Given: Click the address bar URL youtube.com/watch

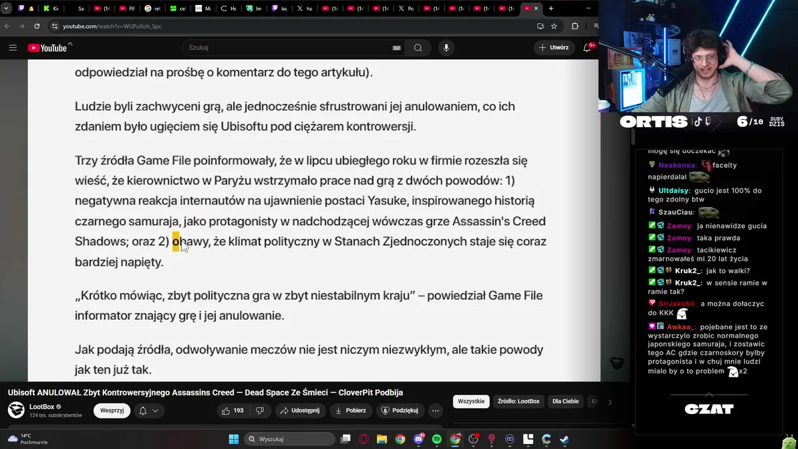Looking at the screenshot, I should coord(112,26).
